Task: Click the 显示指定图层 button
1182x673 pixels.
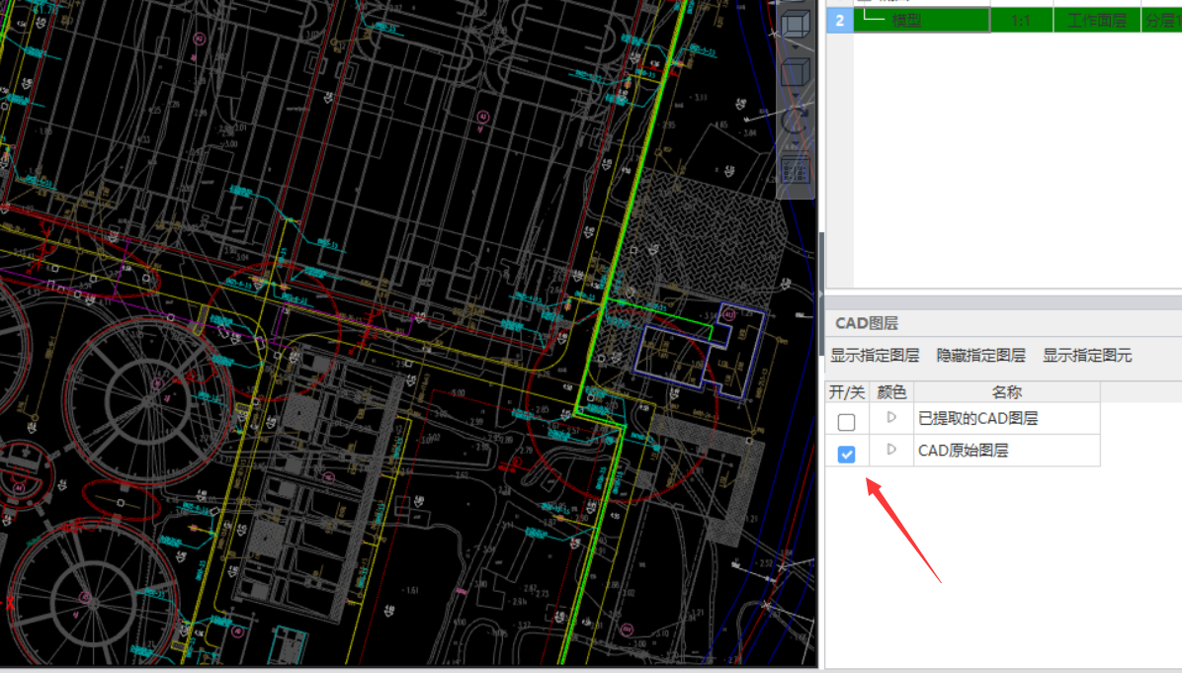Action: pos(875,356)
